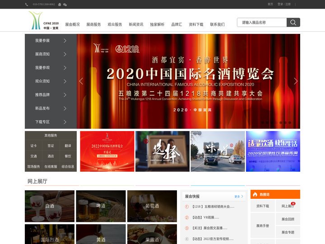Open the QQ contact icon

pos(60,5)
